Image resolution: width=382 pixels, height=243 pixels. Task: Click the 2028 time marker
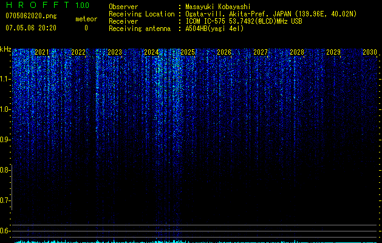[x=297, y=52]
